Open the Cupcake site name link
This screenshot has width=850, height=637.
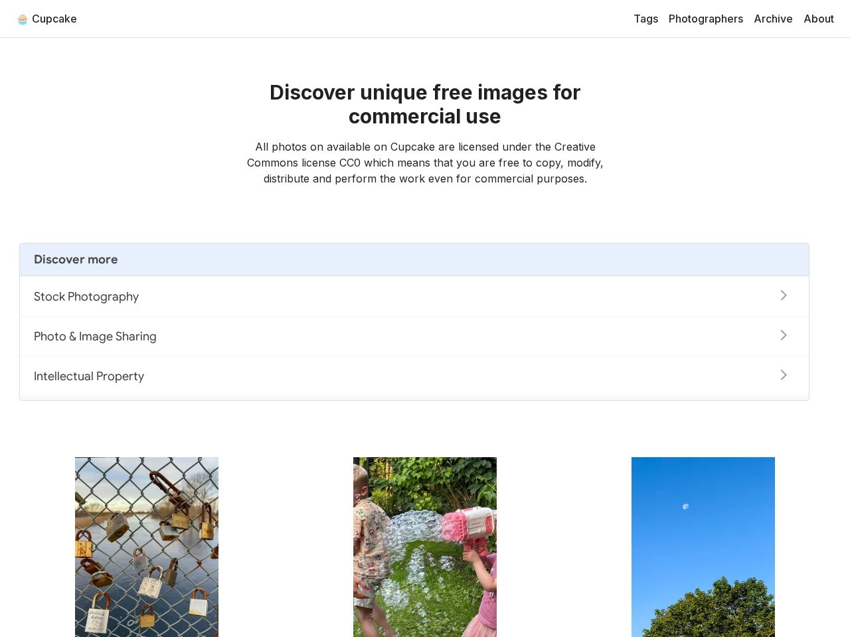click(54, 19)
